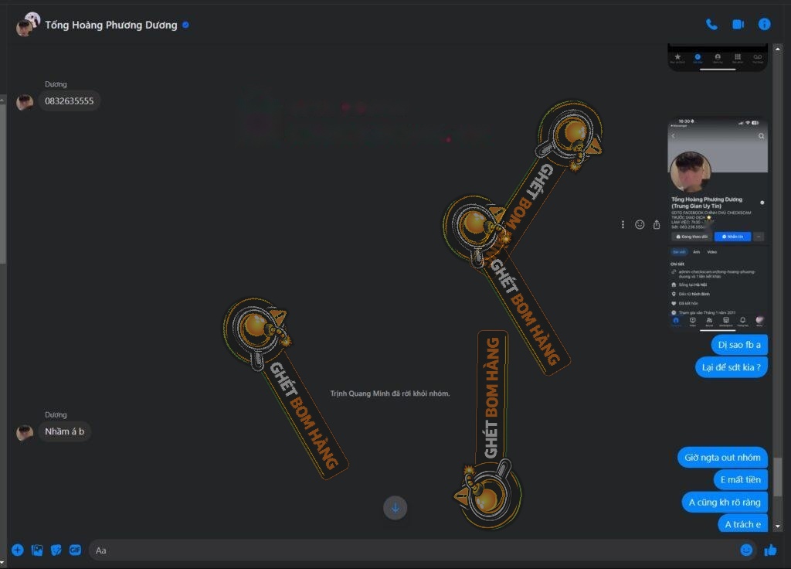Click the Aa message input field
The image size is (791, 569).
(x=409, y=550)
